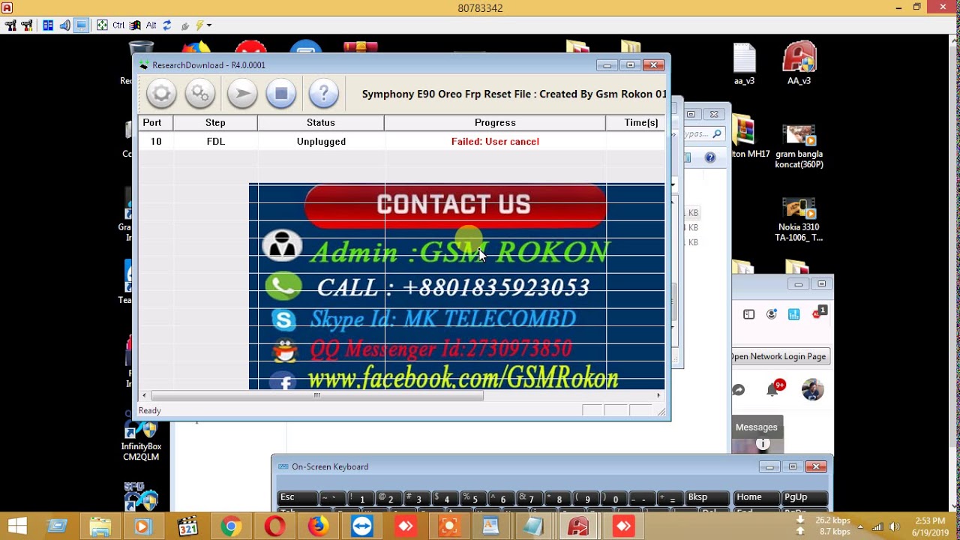Show hidden tray icons arrow
The width and height of the screenshot is (960, 540).
(x=860, y=526)
